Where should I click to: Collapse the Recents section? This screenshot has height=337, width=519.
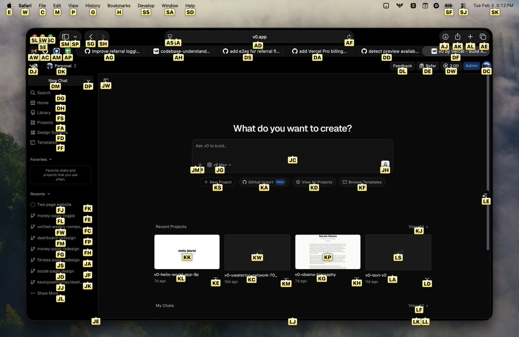tap(40, 194)
